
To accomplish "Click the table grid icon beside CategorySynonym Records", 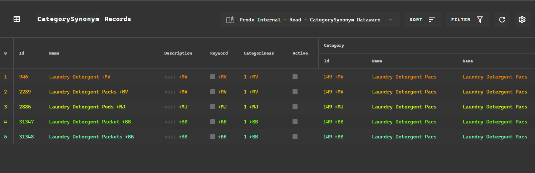I will click(17, 19).
